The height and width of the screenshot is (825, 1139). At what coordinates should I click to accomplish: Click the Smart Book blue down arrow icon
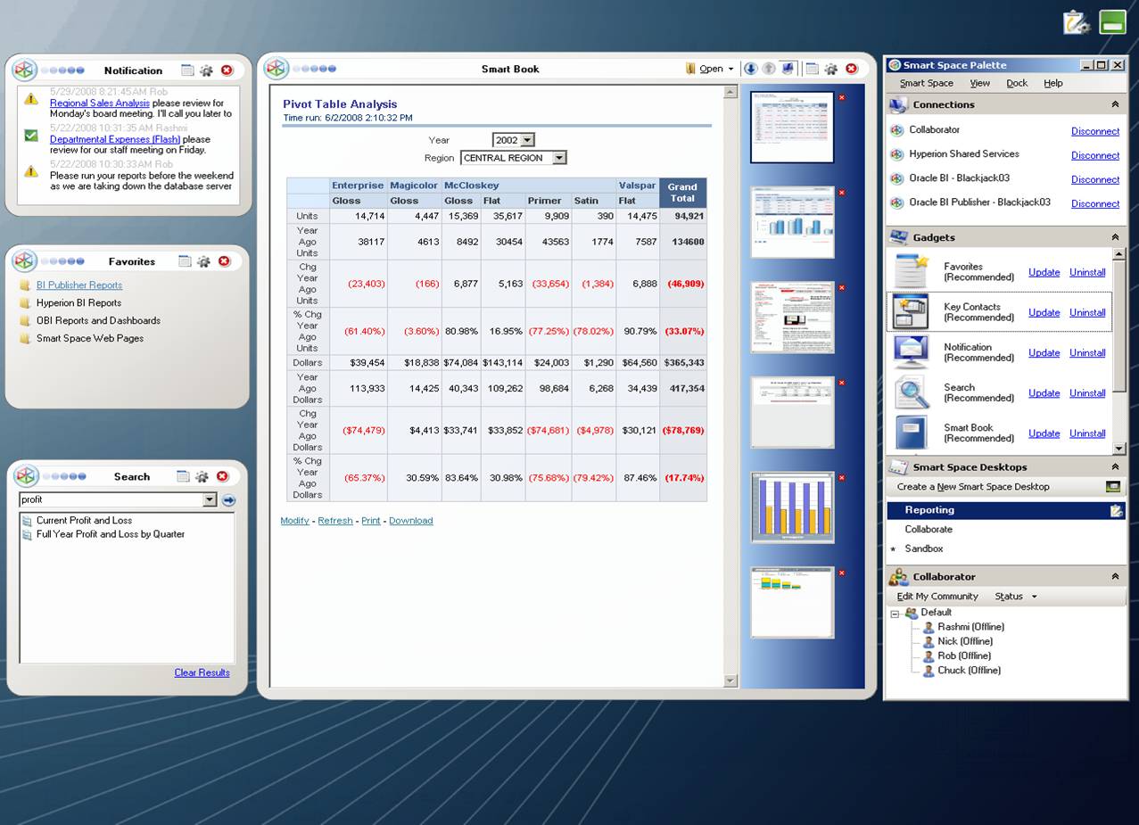click(750, 69)
